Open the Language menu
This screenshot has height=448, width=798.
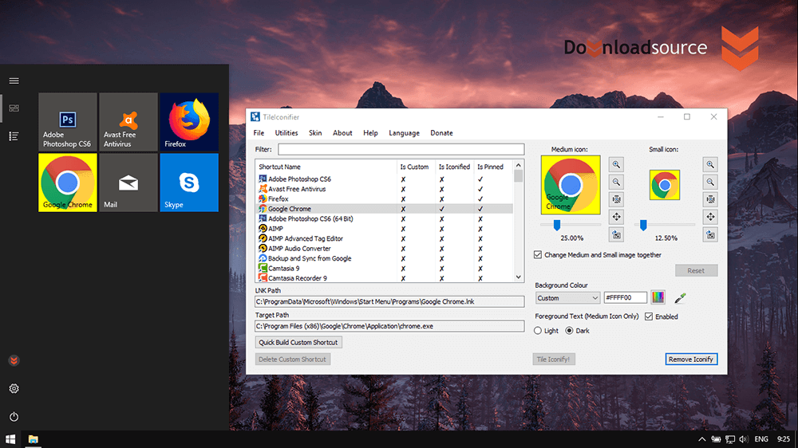coord(404,132)
